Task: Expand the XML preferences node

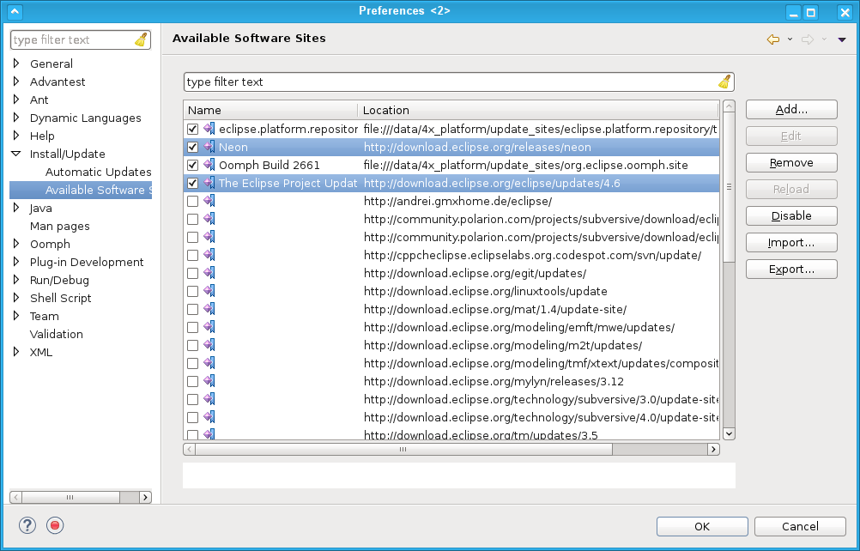Action: point(16,352)
